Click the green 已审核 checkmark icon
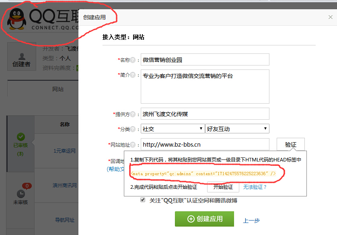Screen dimensions: 337x235 21,137
